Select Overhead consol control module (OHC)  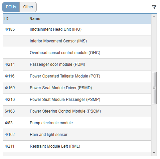77,53
